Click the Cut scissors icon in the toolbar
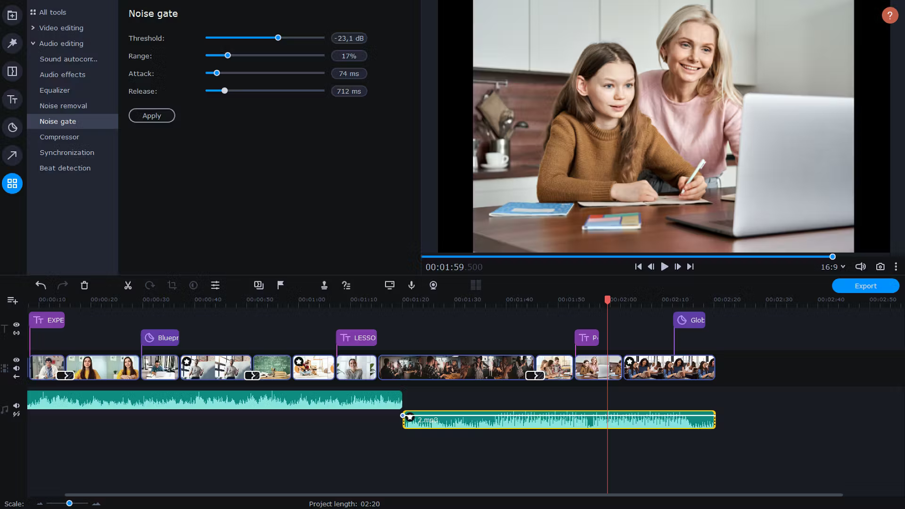Viewport: 905px width, 509px height. pyautogui.click(x=128, y=285)
